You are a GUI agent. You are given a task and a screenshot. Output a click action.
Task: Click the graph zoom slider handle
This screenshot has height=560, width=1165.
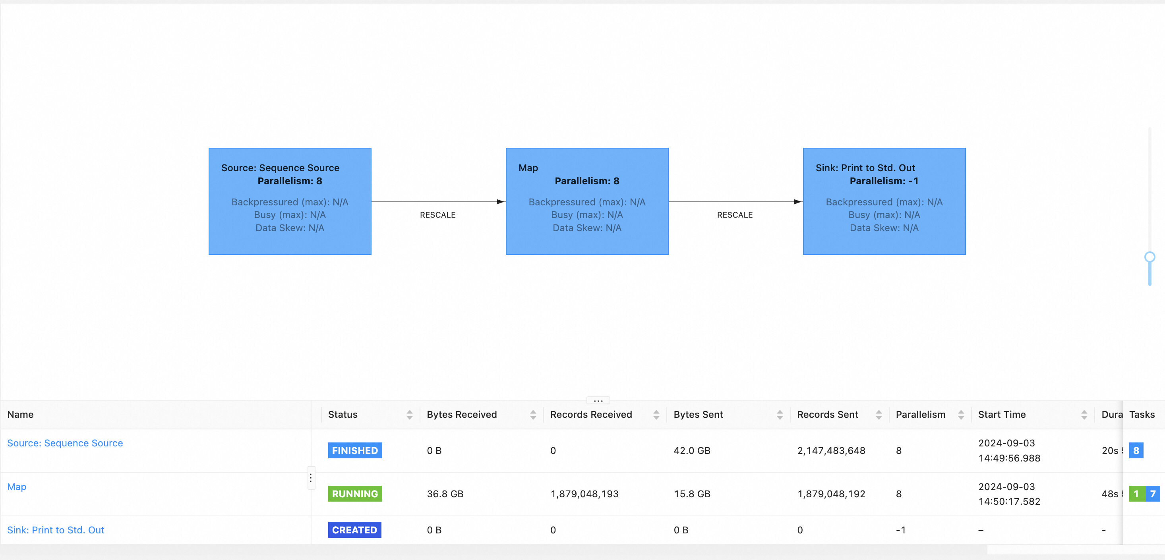[1149, 257]
